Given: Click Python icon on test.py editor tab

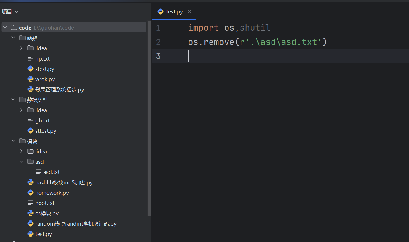Looking at the screenshot, I should pos(160,11).
